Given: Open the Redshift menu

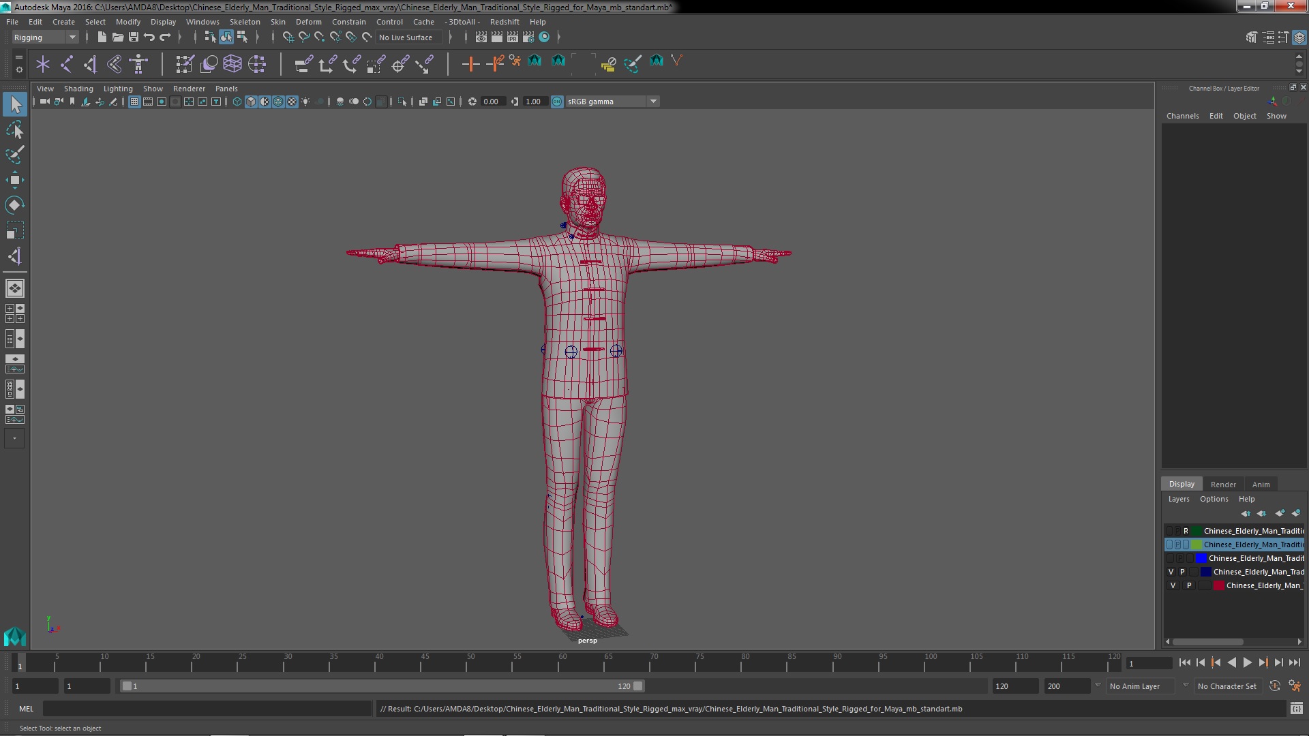Looking at the screenshot, I should pyautogui.click(x=504, y=22).
